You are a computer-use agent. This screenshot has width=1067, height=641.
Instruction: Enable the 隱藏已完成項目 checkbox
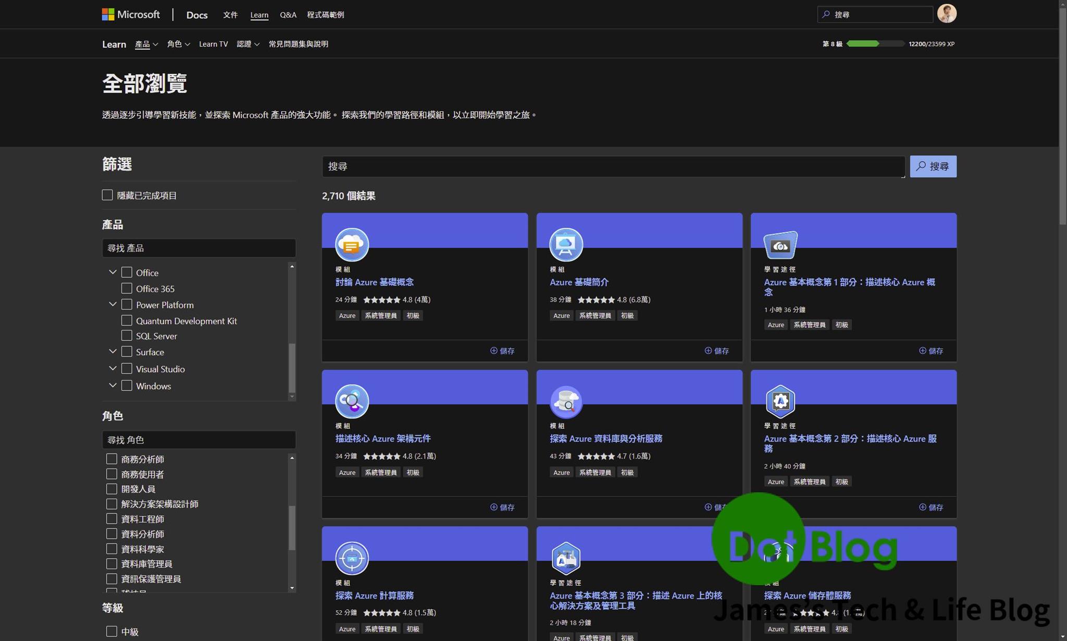point(107,195)
